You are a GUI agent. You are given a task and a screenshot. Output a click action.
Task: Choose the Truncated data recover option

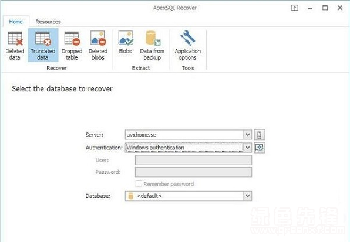[43, 46]
